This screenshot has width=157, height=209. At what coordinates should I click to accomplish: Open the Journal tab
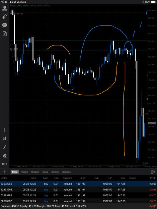(x=55, y=172)
